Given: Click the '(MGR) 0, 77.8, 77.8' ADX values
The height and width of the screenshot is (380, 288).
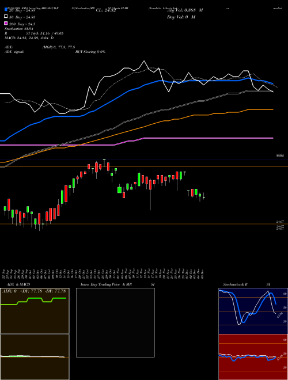Looking at the screenshot, I should pyautogui.click(x=59, y=47).
